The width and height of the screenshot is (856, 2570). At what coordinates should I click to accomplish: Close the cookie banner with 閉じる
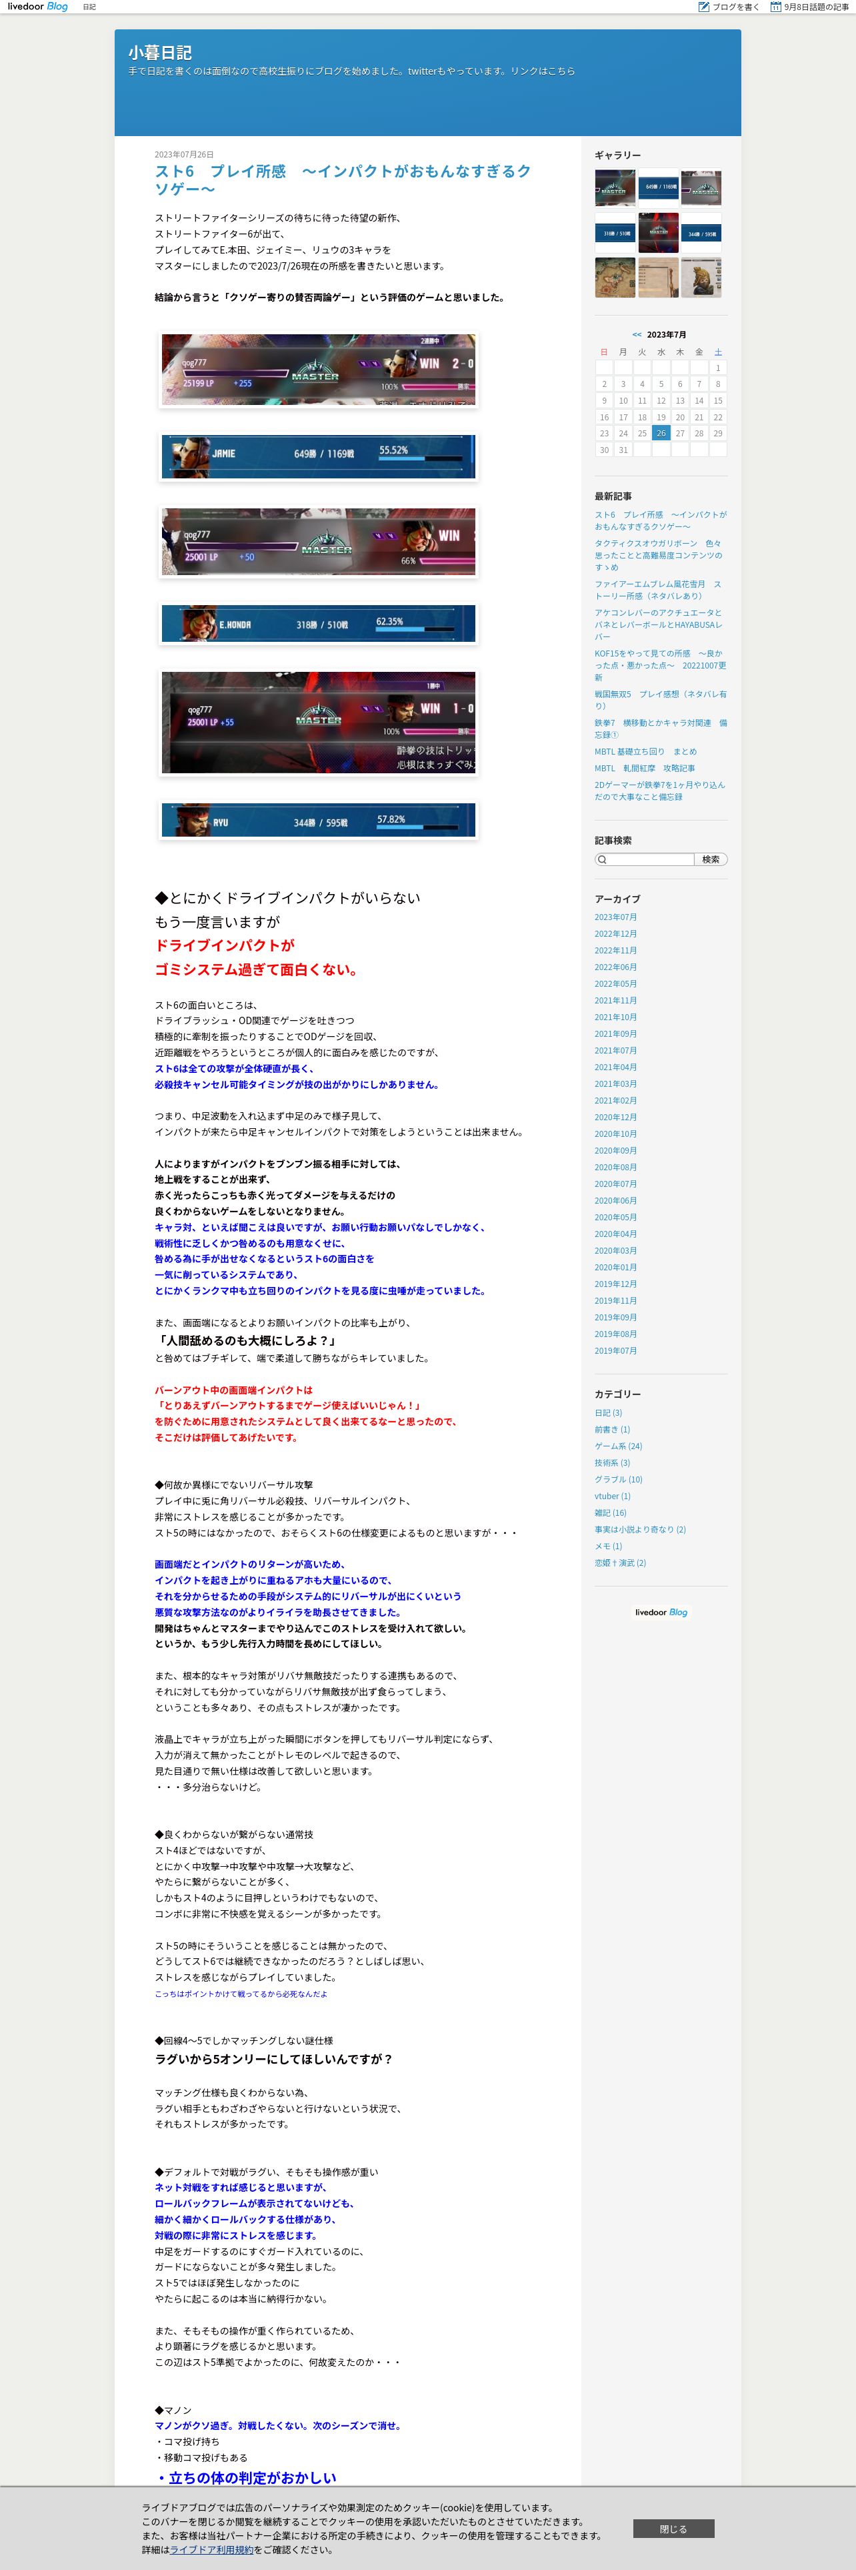pos(673,2529)
